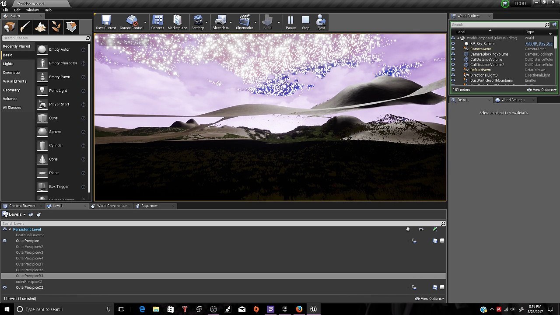
Task: Click the search icon in Levels panel
Action: pyautogui.click(x=443, y=224)
